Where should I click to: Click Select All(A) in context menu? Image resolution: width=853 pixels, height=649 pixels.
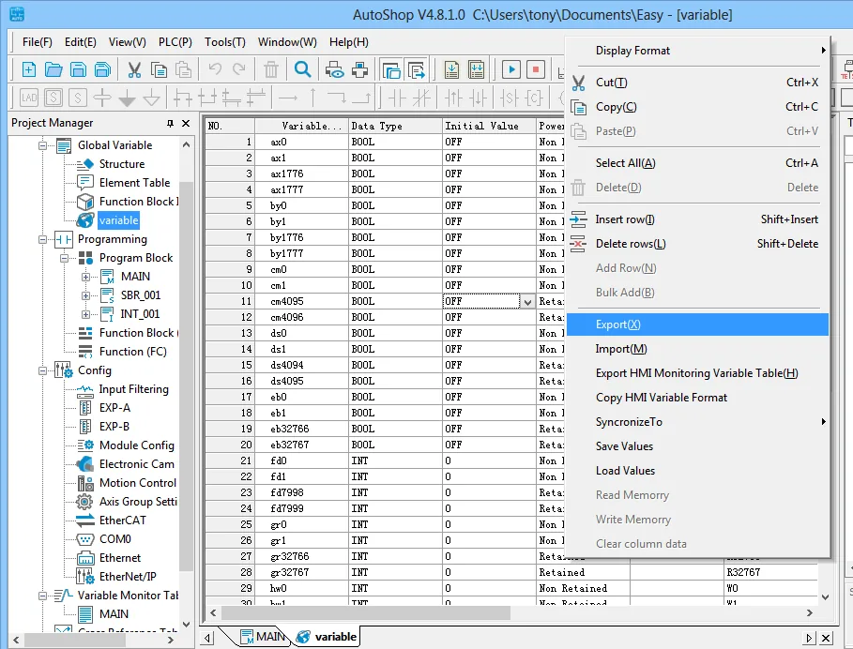click(x=698, y=163)
